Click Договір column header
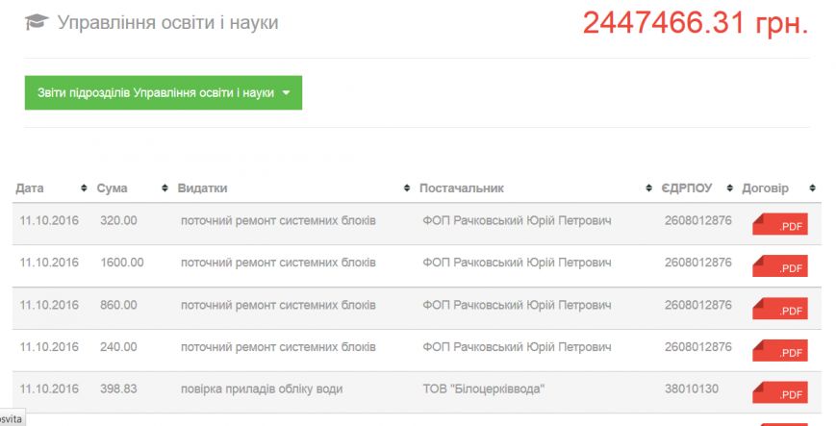This screenshot has width=836, height=426. [x=765, y=188]
